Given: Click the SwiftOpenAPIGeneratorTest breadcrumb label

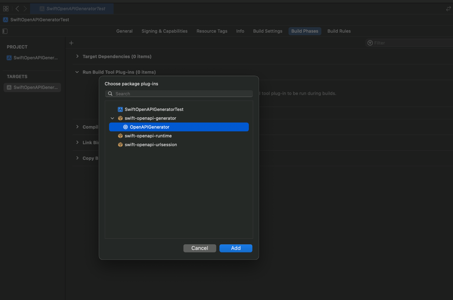Looking at the screenshot, I should [x=40, y=20].
